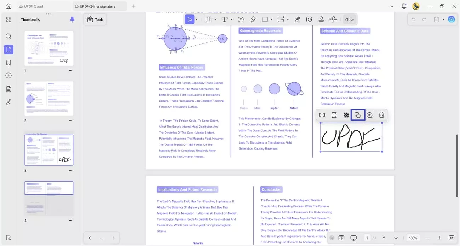
Task: Click the panel toggle icon at the sidebar bottom
Action: 8,238
